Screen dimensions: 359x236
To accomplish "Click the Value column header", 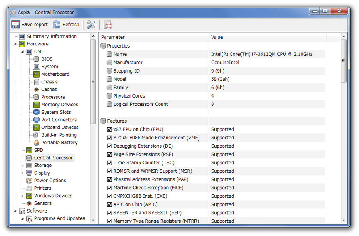I will (267, 37).
